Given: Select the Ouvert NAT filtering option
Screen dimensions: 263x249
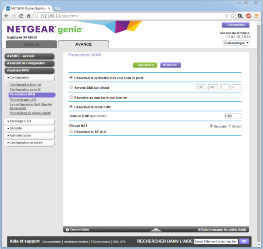Looking at the screenshot, I should click(x=229, y=126).
